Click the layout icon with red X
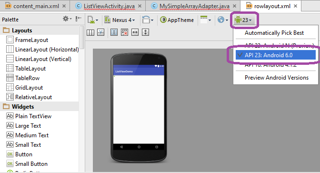Screen dimensions: 320x173 coord(124,32)
